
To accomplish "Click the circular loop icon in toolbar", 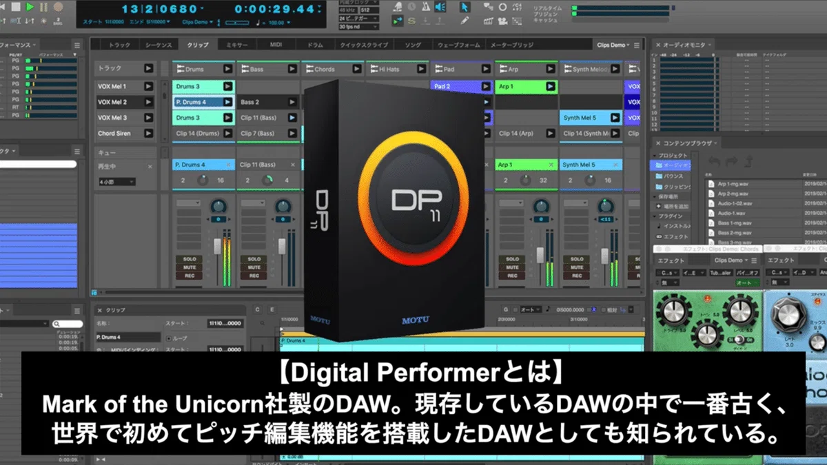I will 503,7.
